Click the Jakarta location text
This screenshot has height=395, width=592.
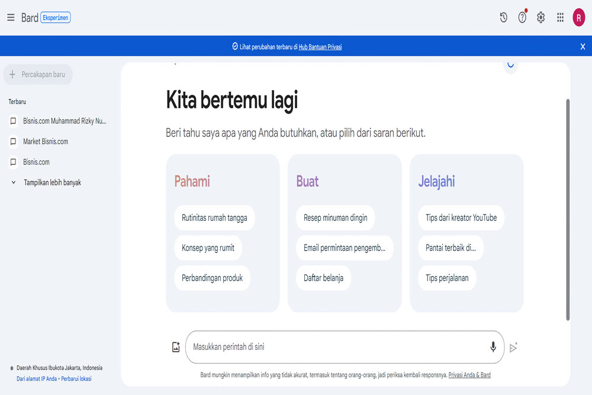coord(59,368)
